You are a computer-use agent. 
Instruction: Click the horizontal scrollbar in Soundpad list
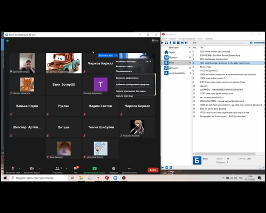coord(225,154)
